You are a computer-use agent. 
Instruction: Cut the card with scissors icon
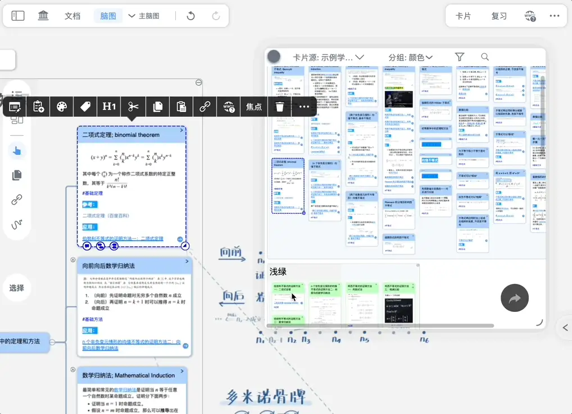click(133, 107)
